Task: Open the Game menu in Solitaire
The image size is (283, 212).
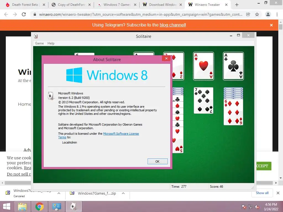Action: [x=39, y=43]
